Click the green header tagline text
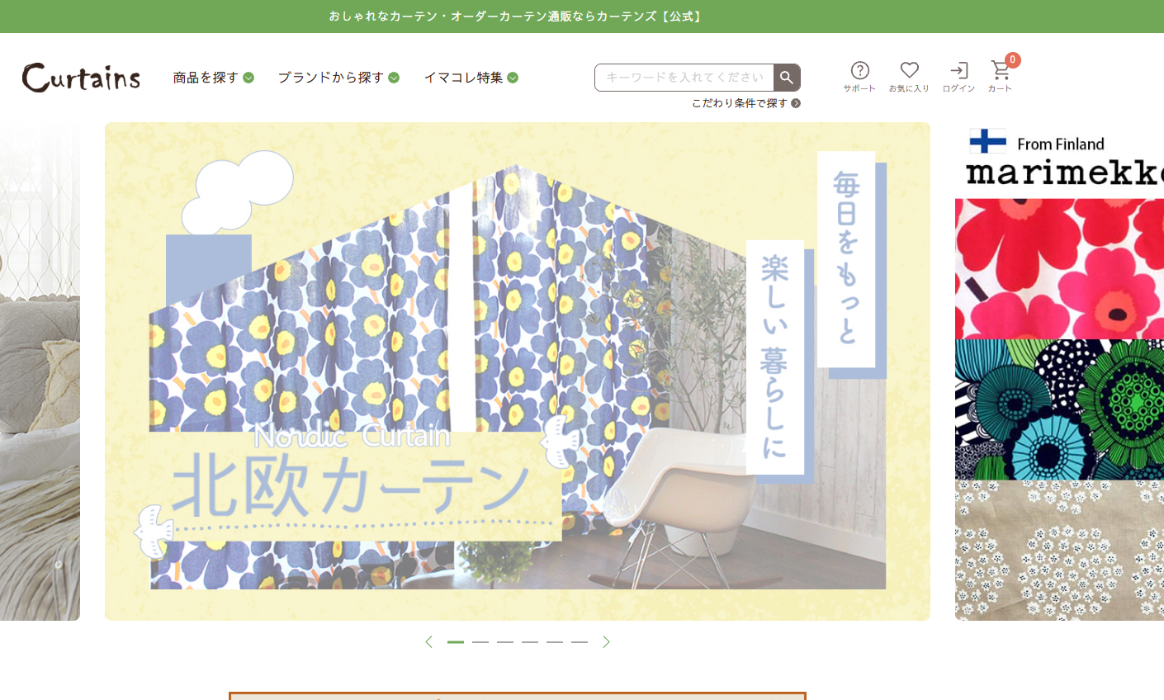Screen dimensions: 1164x700 516,17
